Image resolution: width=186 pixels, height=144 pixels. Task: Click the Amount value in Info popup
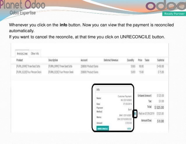click(129, 123)
